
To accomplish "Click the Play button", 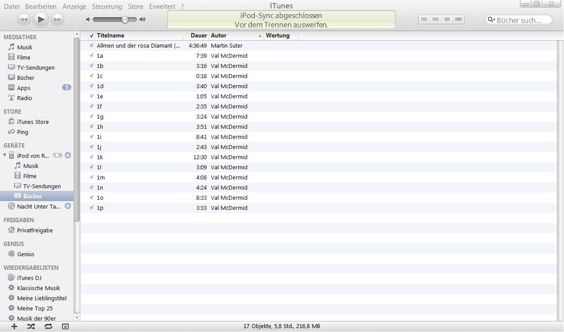I will pyautogui.click(x=41, y=19).
